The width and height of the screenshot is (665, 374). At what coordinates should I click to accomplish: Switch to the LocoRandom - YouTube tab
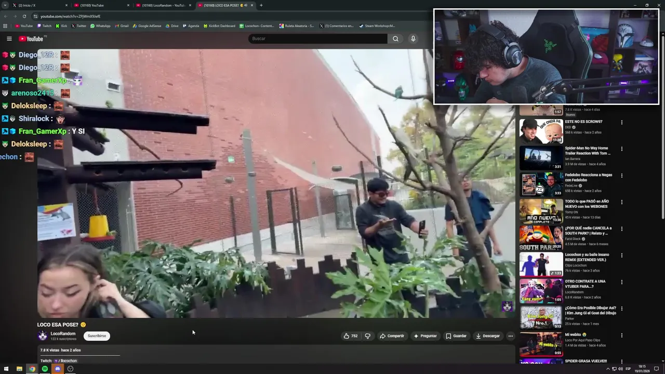click(x=163, y=5)
